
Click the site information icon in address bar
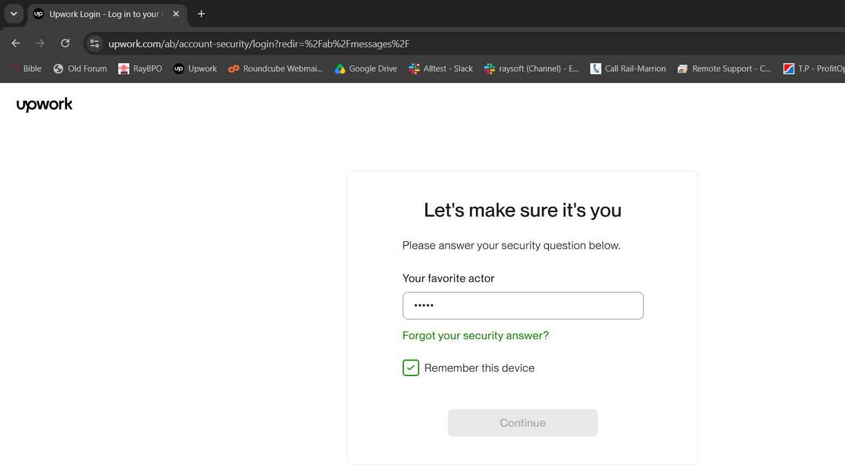coord(95,43)
